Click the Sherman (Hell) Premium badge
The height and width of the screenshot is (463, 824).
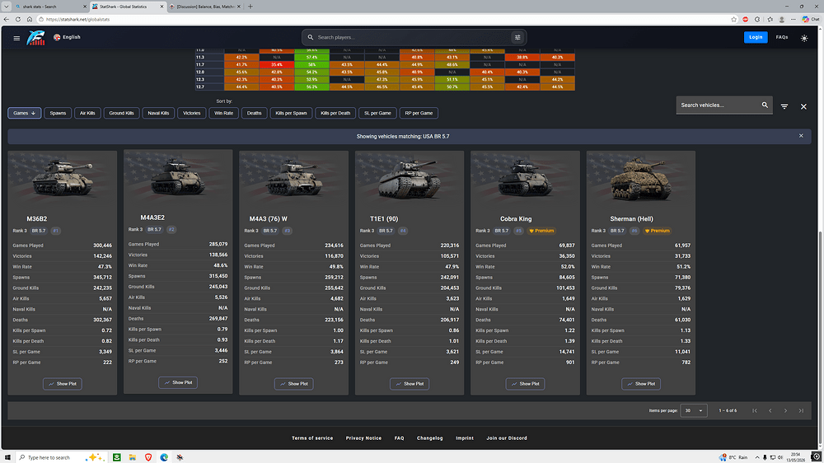click(657, 231)
